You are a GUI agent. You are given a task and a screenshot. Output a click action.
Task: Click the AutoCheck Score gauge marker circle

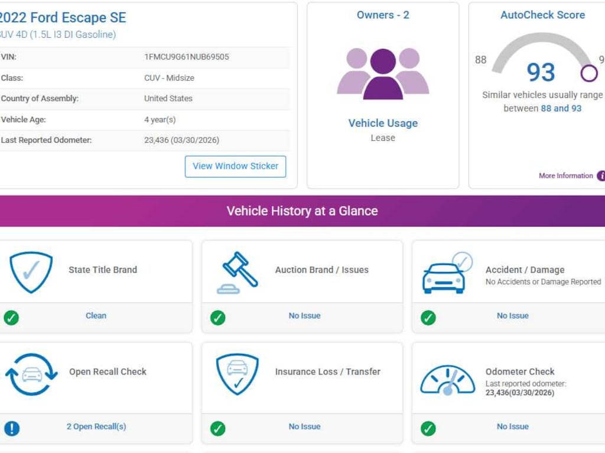(589, 73)
